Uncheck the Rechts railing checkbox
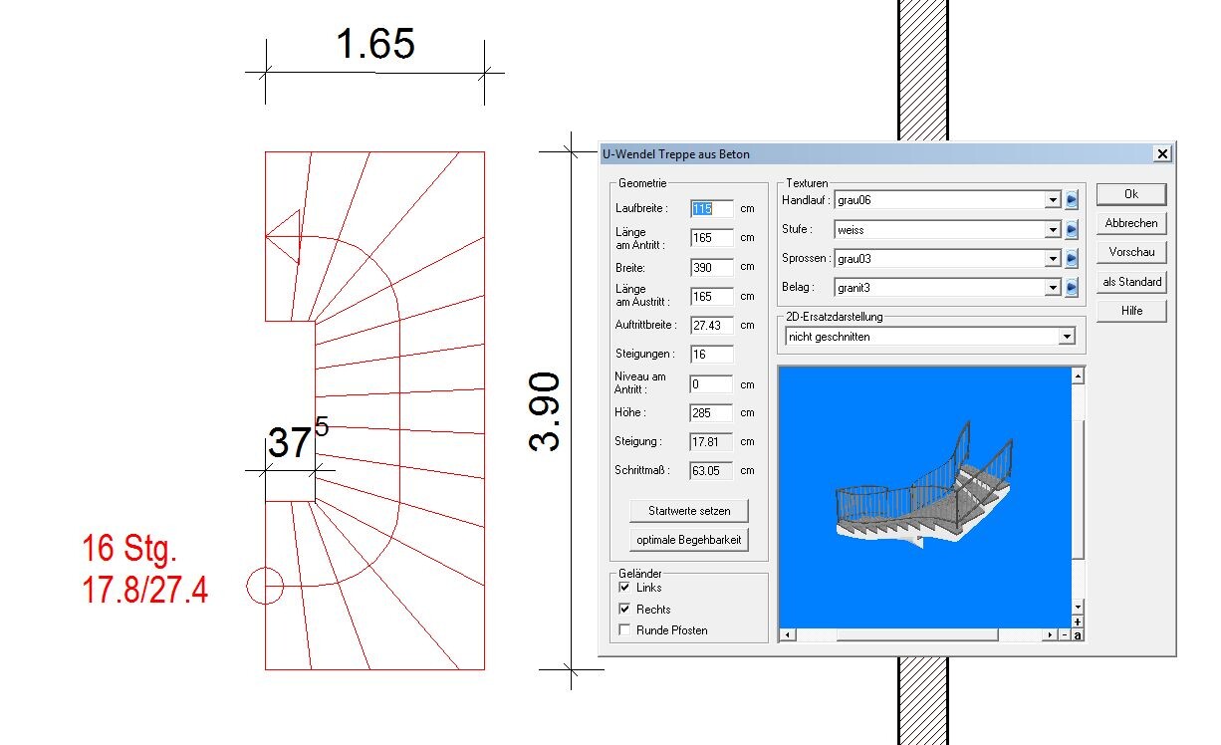The height and width of the screenshot is (745, 1221). point(624,609)
